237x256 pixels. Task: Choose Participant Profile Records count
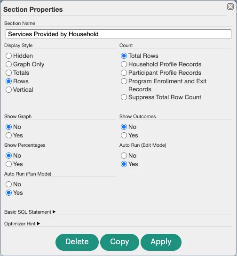pos(124,73)
